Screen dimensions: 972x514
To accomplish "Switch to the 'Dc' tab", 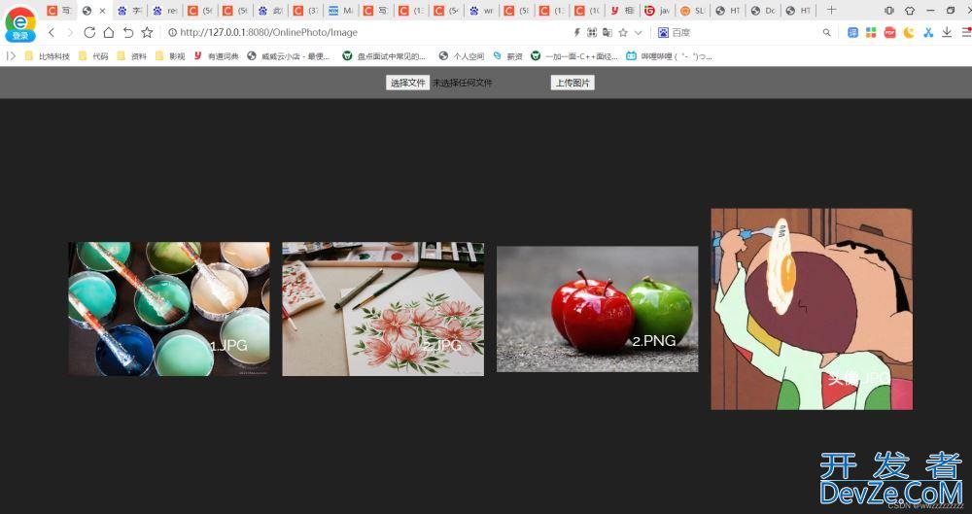I will point(762,11).
